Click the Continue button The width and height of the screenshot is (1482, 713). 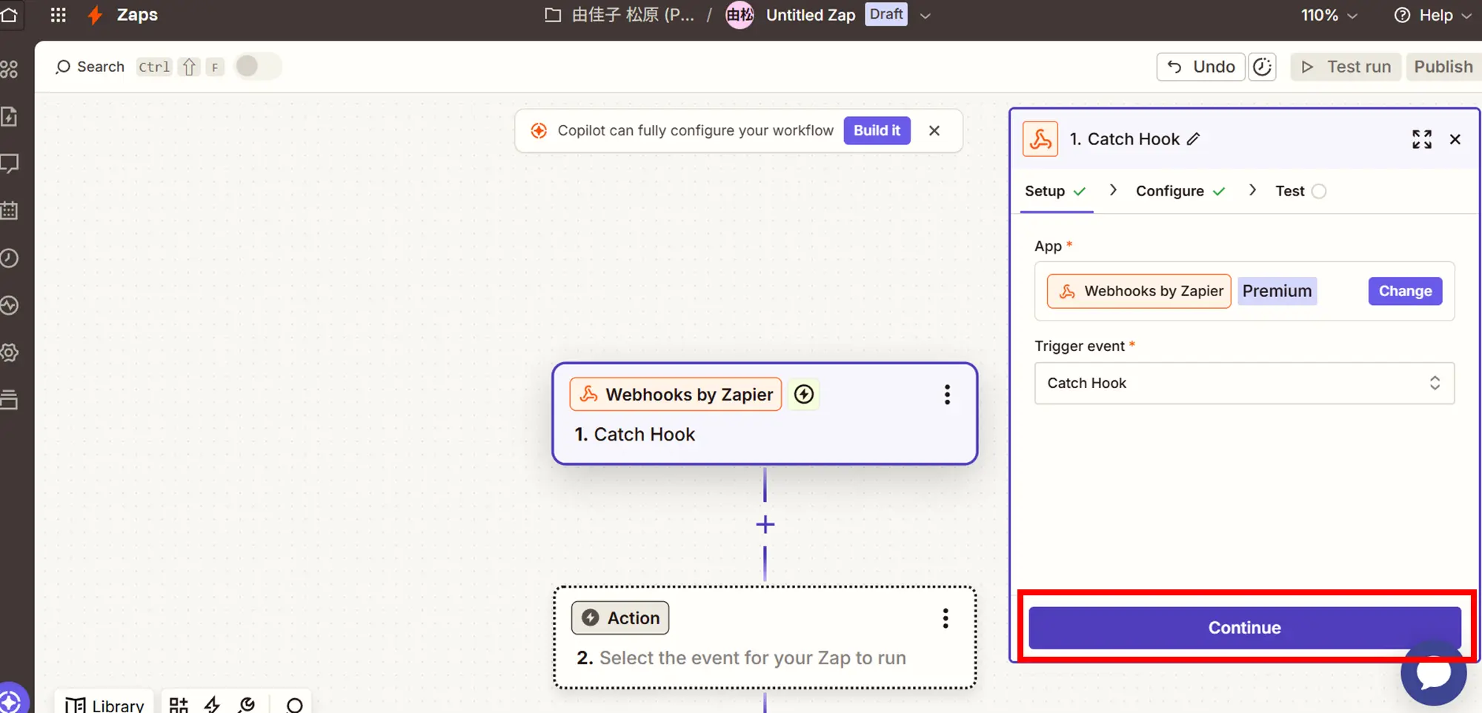1244,628
